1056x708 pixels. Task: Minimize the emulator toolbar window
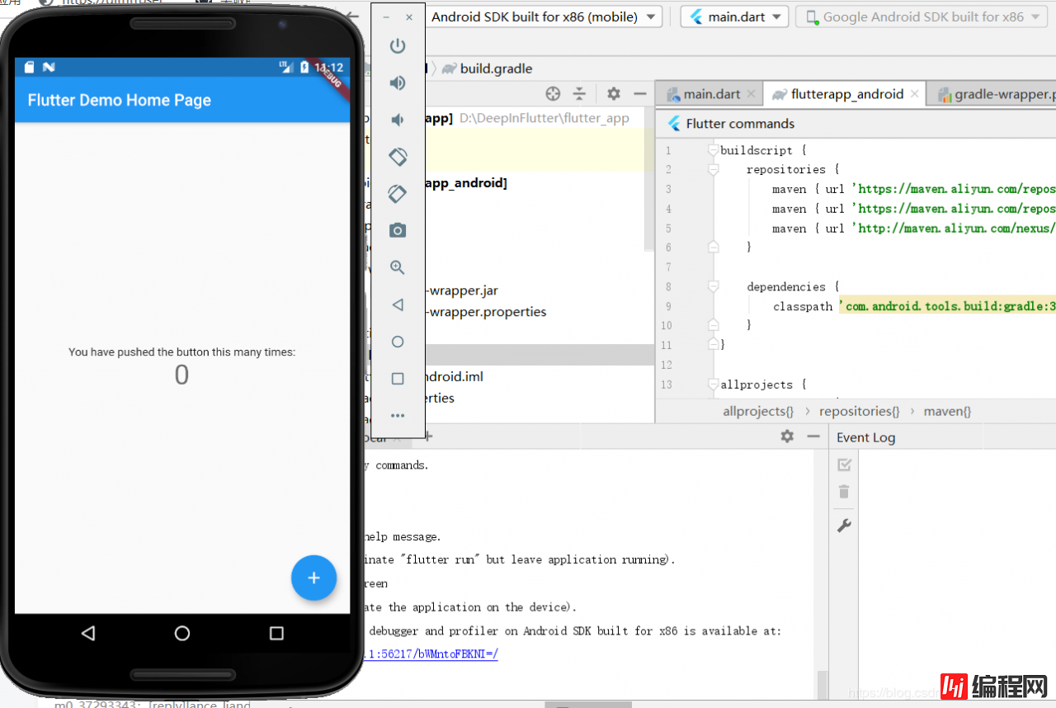386,17
